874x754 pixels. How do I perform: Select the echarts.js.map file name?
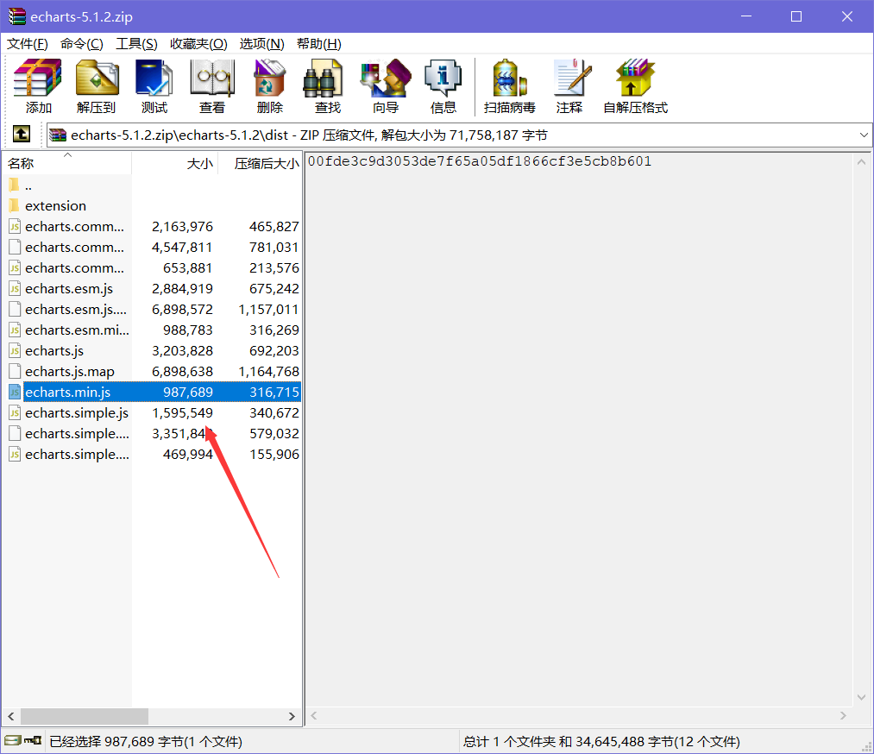coord(70,371)
